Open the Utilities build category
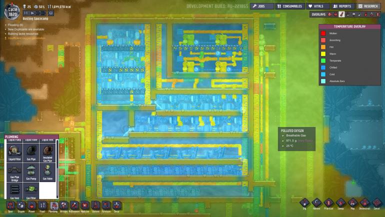Viewport: 385px width, 217px height. point(63,206)
